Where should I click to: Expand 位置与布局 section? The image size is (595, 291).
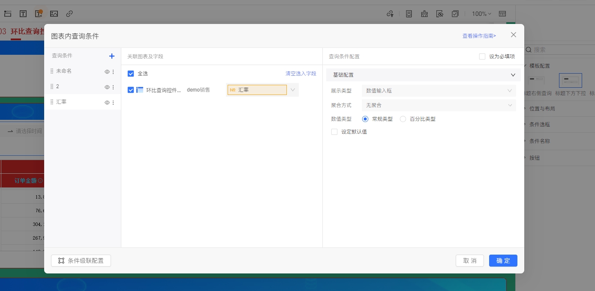pyautogui.click(x=542, y=109)
